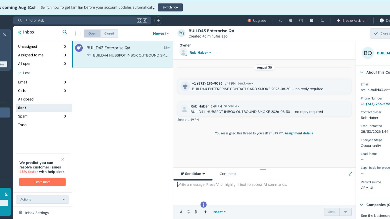The height and width of the screenshot is (219, 390).
Task: Open the Send options arrow
Action: click(346, 212)
